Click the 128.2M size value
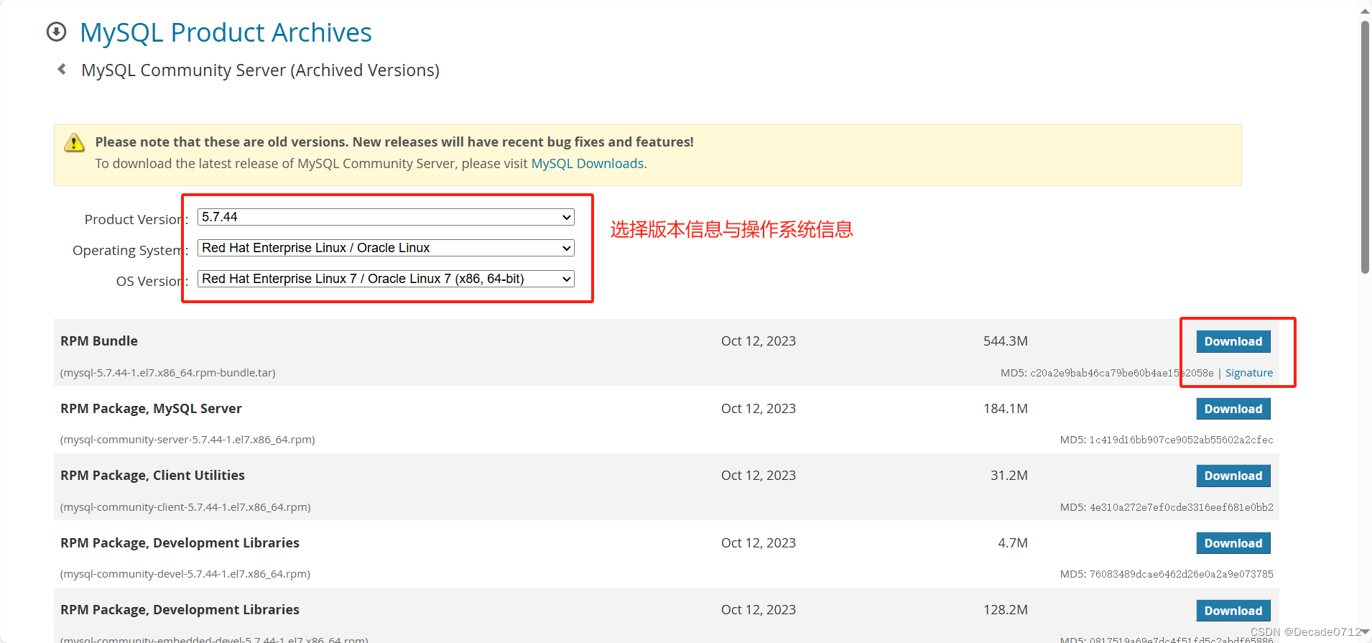Screen dimensions: 1372x643 pyautogui.click(x=1005, y=610)
